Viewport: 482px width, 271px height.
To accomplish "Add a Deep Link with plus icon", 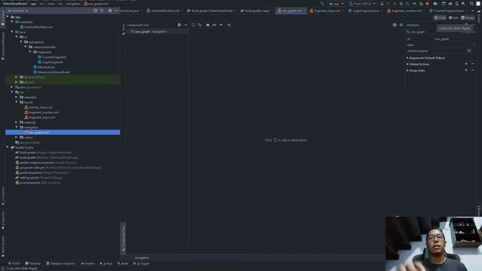I will (x=466, y=70).
